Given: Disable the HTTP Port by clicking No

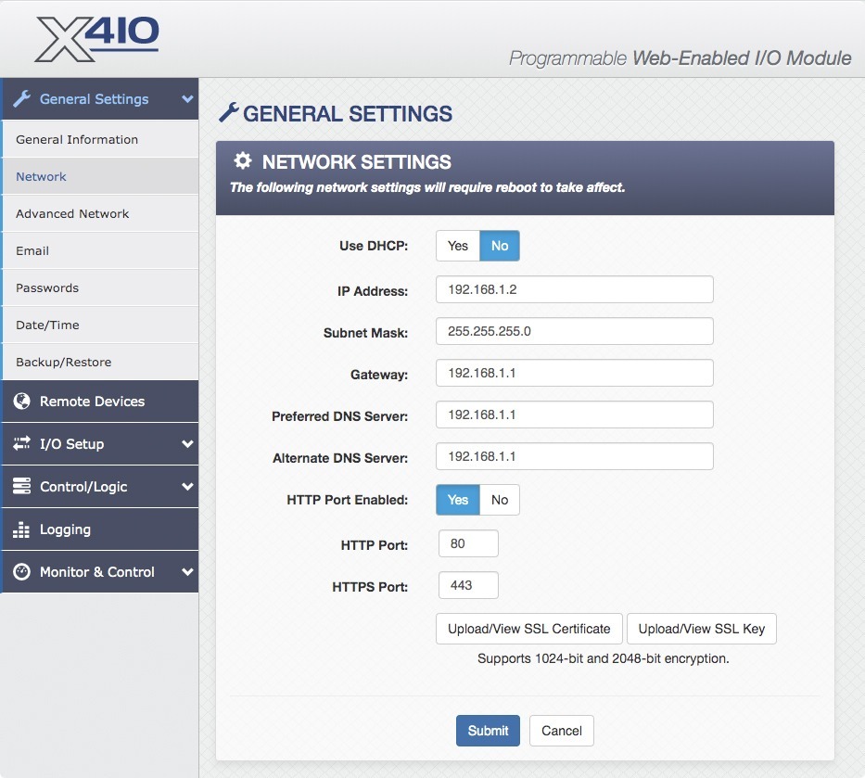Looking at the screenshot, I should point(500,499).
